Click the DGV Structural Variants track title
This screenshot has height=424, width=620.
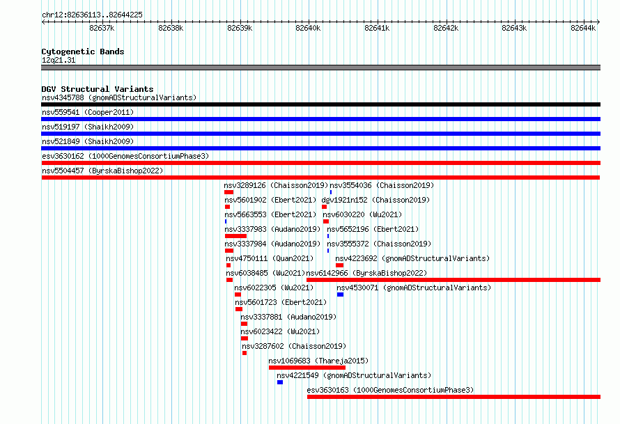(x=98, y=89)
